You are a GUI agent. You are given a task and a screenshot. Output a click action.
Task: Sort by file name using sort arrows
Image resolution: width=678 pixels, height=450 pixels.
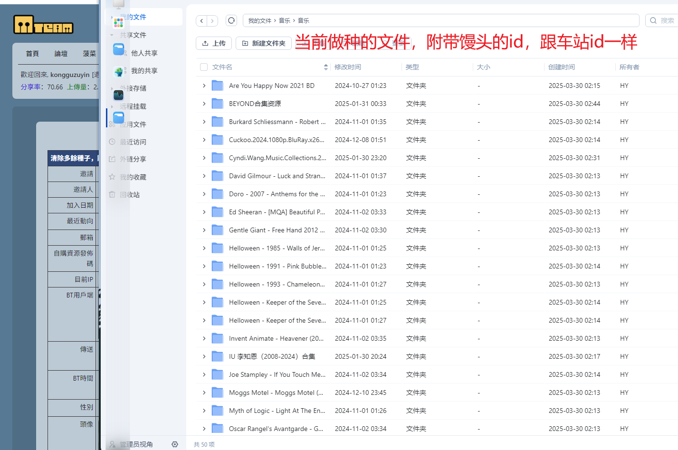coord(326,67)
